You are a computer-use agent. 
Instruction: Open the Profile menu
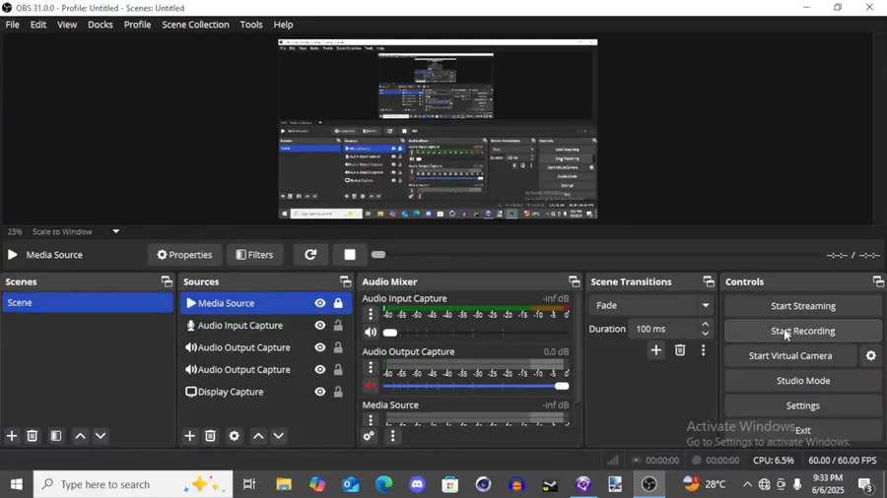pyautogui.click(x=137, y=25)
